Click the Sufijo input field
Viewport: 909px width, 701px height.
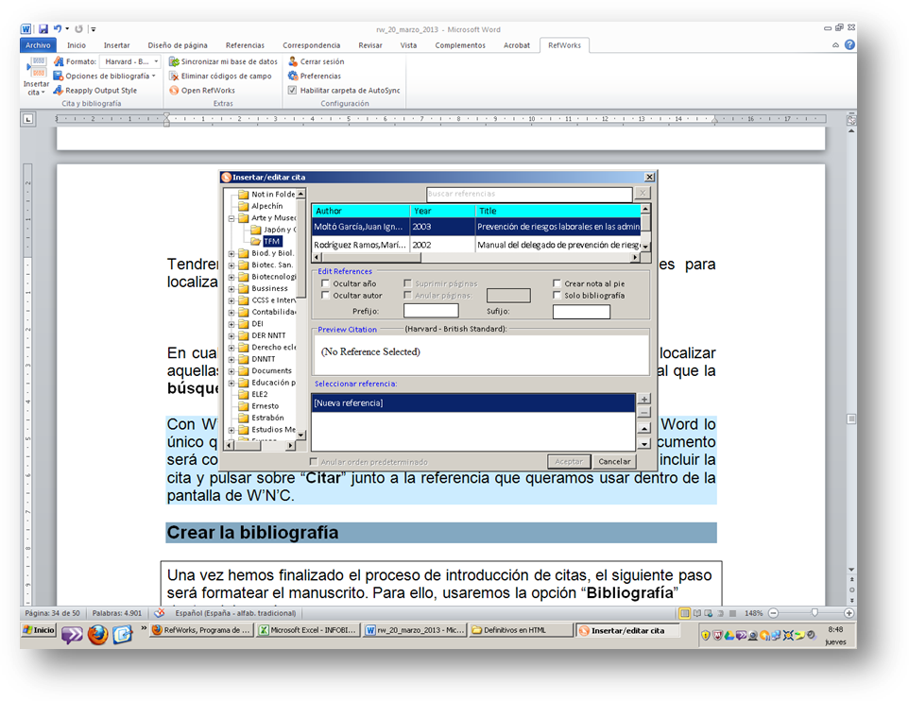(x=581, y=312)
